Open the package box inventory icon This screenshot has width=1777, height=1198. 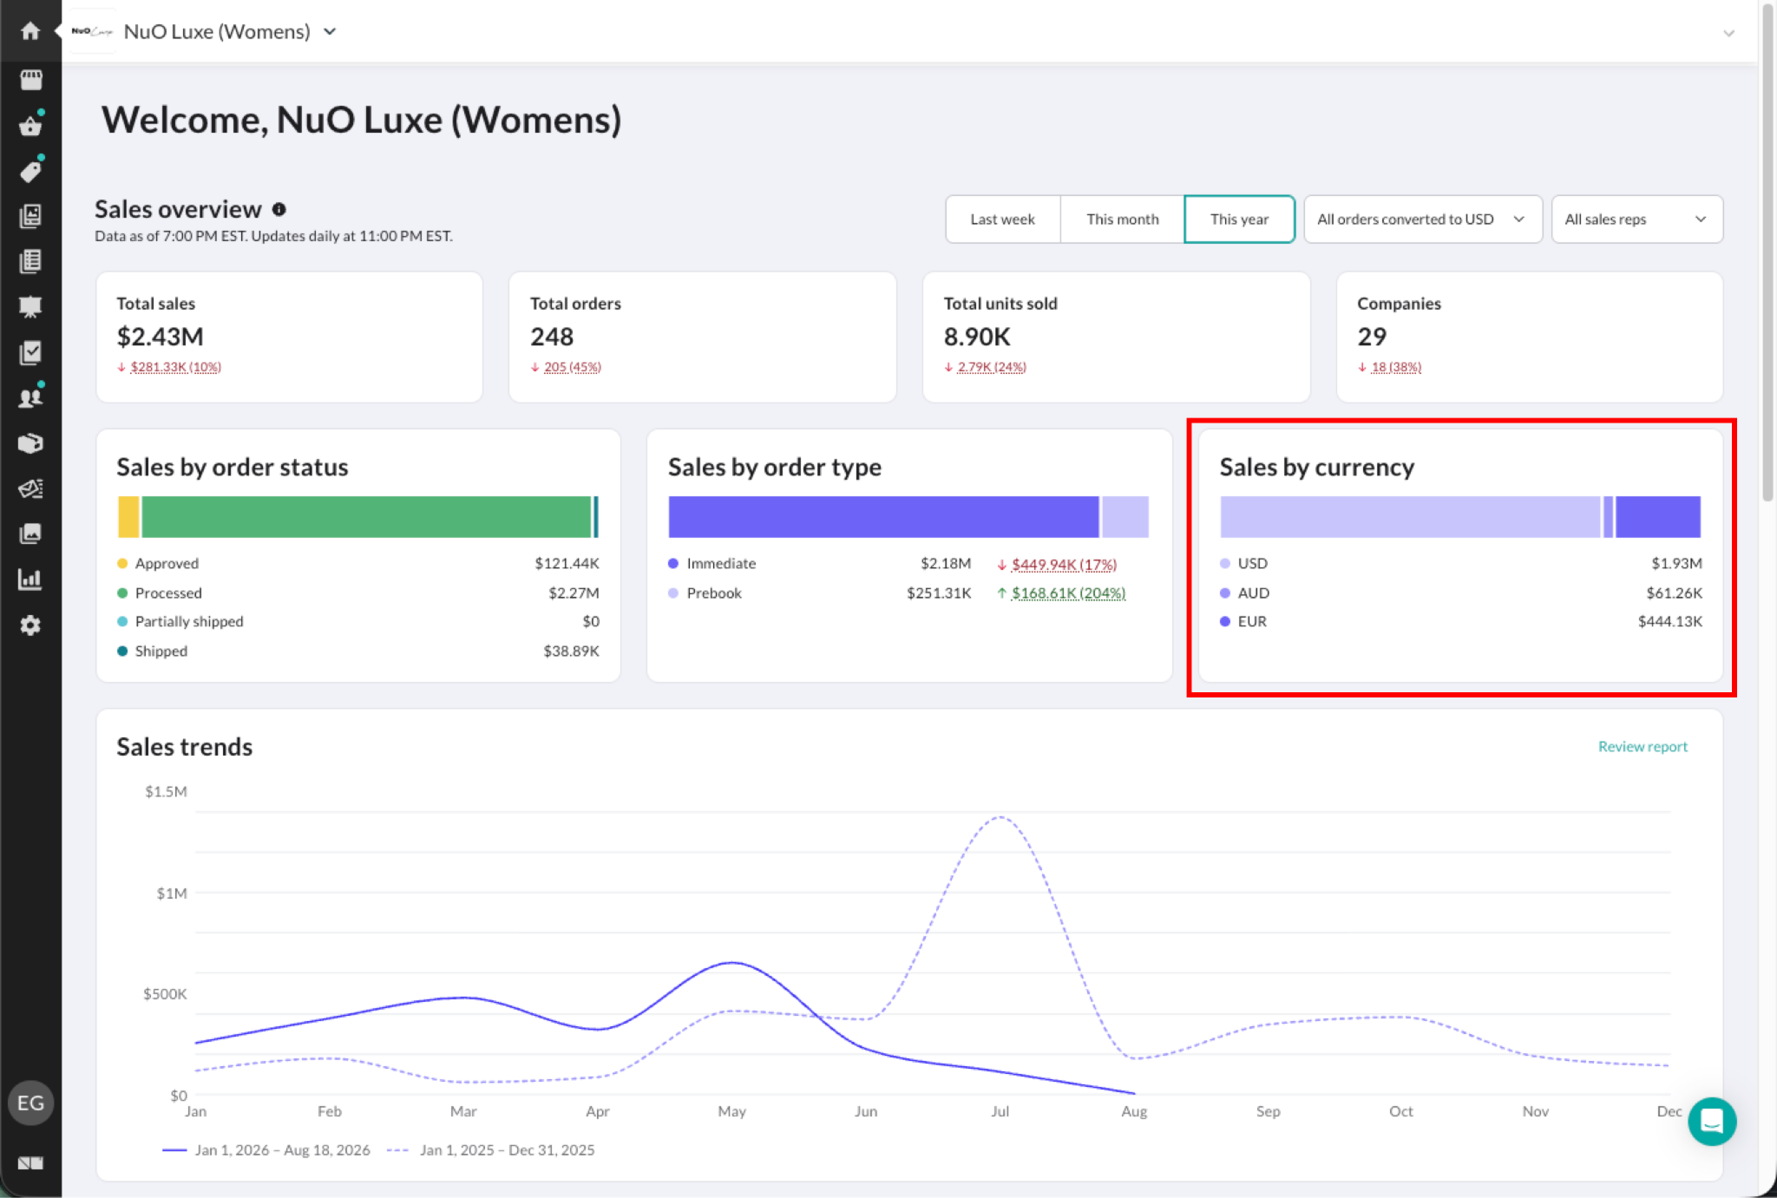tap(30, 443)
